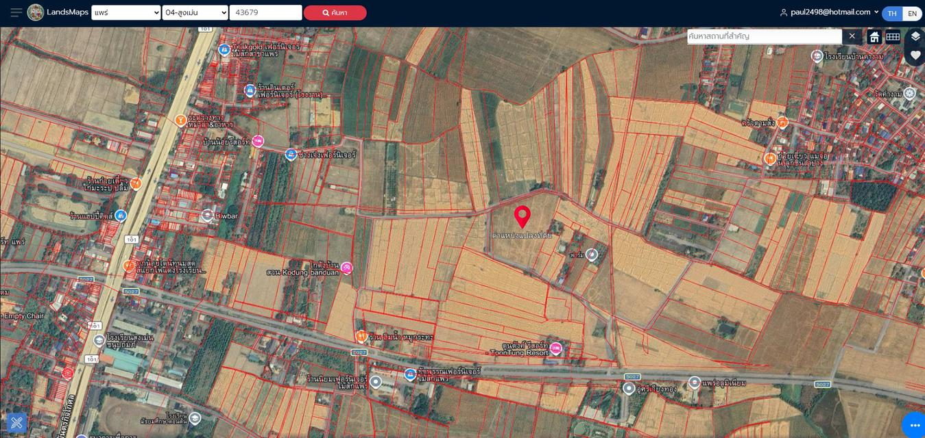Focus the ค้นหาสถานที่สำคัญ place search box
The height and width of the screenshot is (438, 925).
(x=765, y=36)
